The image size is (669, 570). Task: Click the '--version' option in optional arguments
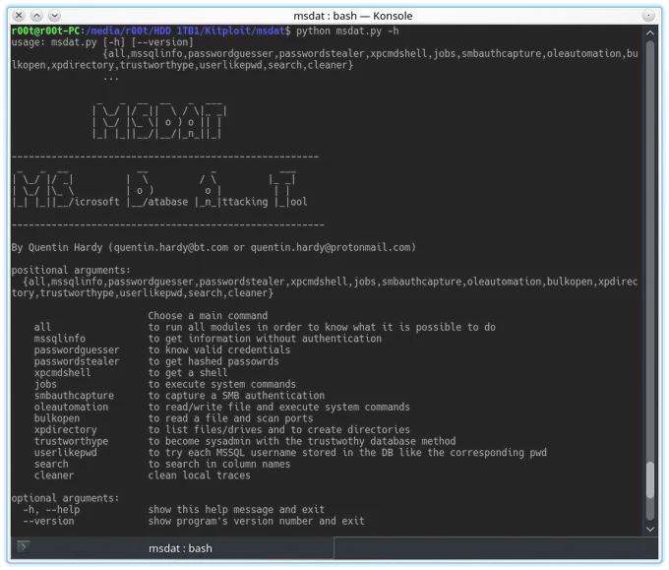click(48, 521)
